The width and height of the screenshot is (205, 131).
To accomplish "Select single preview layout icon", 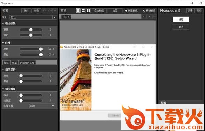I will (78, 10).
